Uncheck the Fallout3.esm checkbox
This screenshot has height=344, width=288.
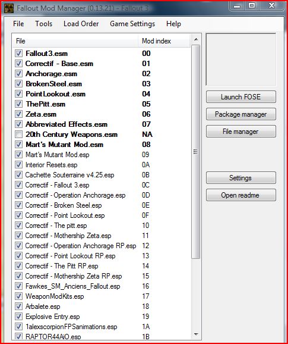click(x=18, y=54)
